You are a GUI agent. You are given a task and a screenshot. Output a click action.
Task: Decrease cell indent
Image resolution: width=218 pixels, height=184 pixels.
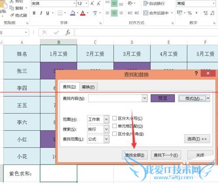pyautogui.click(x=130, y=13)
